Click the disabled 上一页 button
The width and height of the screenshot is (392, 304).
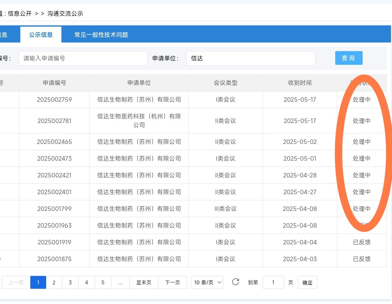click(16, 282)
